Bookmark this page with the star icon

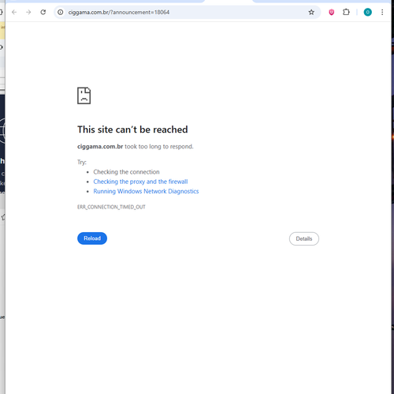click(x=311, y=12)
